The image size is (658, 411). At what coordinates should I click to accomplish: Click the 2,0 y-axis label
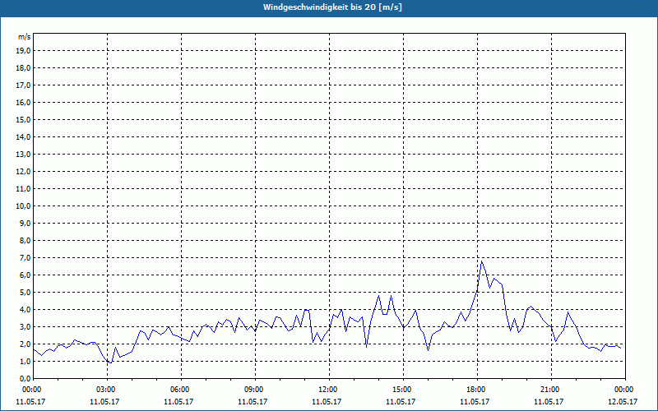click(x=25, y=344)
